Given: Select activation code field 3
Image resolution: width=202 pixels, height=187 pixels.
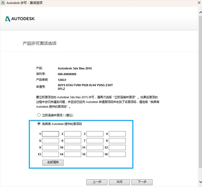Looking at the screenshot, I should [95, 134].
